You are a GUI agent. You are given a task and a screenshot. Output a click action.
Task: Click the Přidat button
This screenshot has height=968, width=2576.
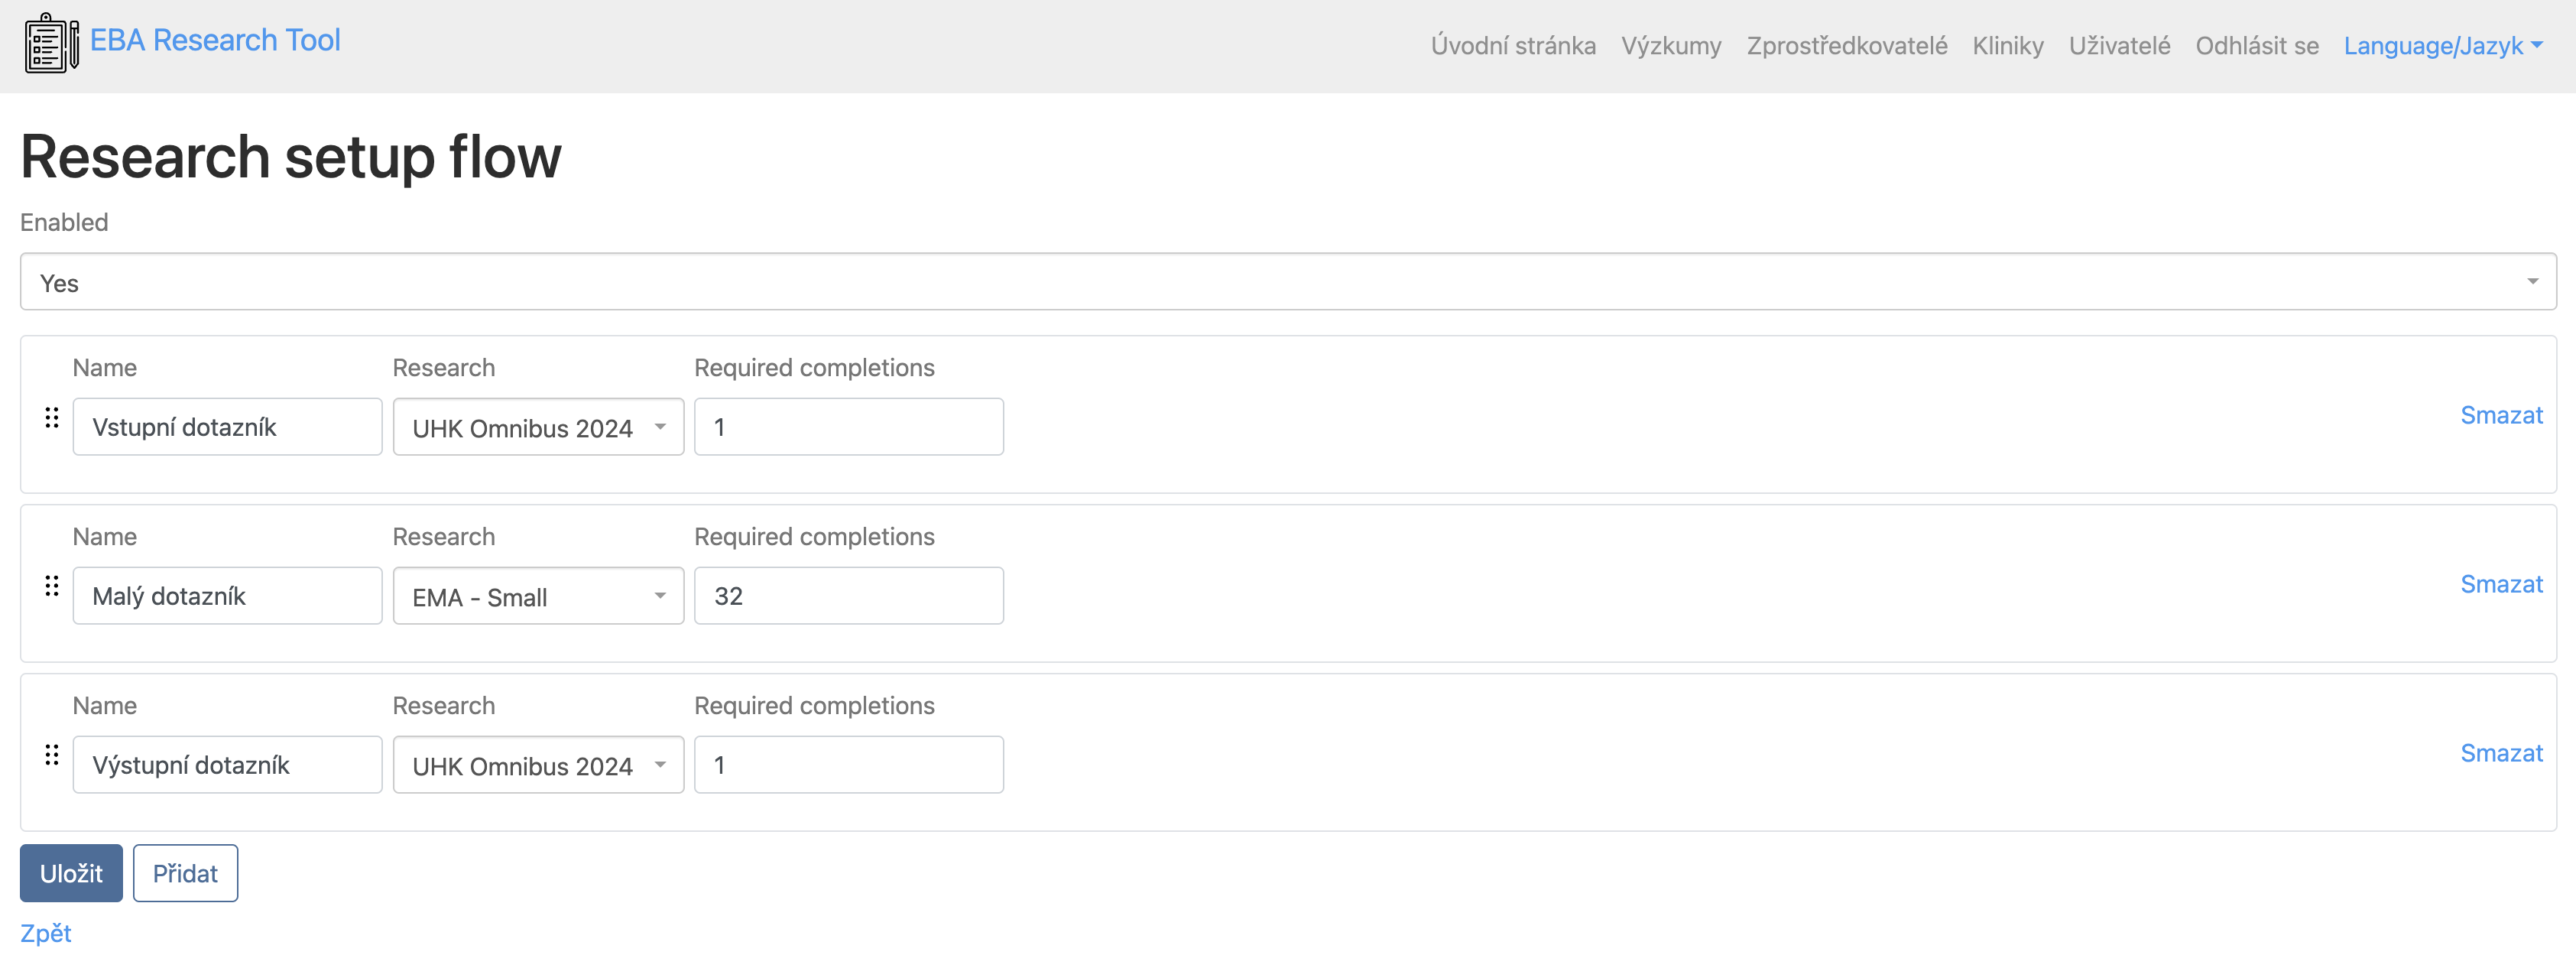pos(185,874)
